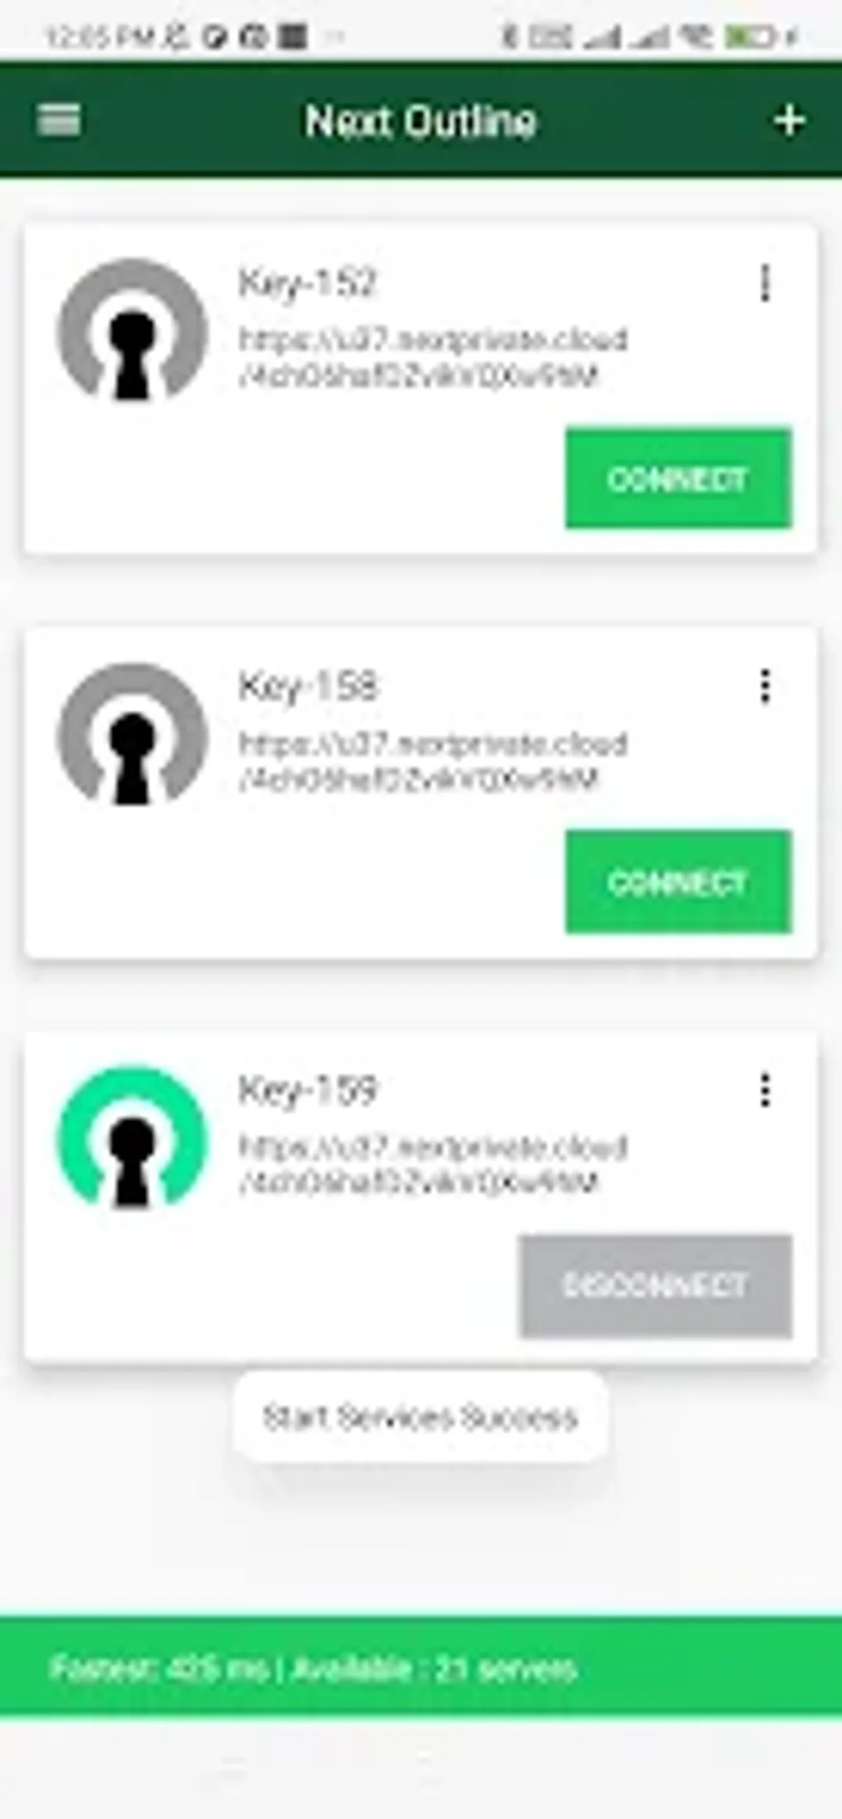Tap the Key-152 server URL
Image resolution: width=842 pixels, height=1819 pixels.
[x=433, y=357]
